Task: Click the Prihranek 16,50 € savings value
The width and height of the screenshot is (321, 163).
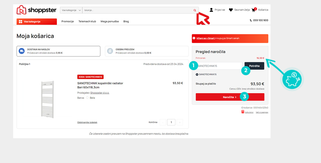Action: tap(260, 58)
